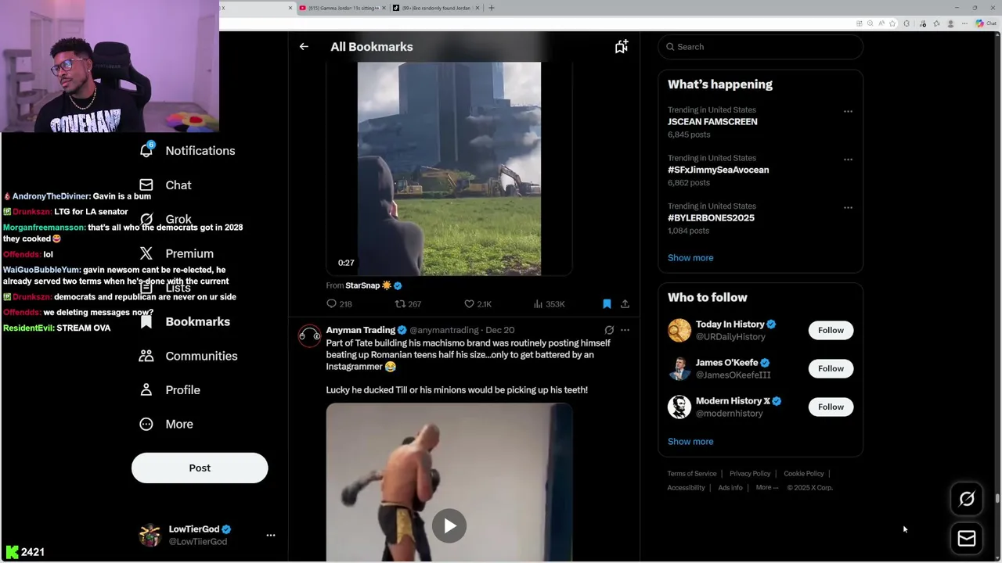Viewport: 1002px width, 563px height.
Task: Open Ads info footer link
Action: (x=730, y=488)
